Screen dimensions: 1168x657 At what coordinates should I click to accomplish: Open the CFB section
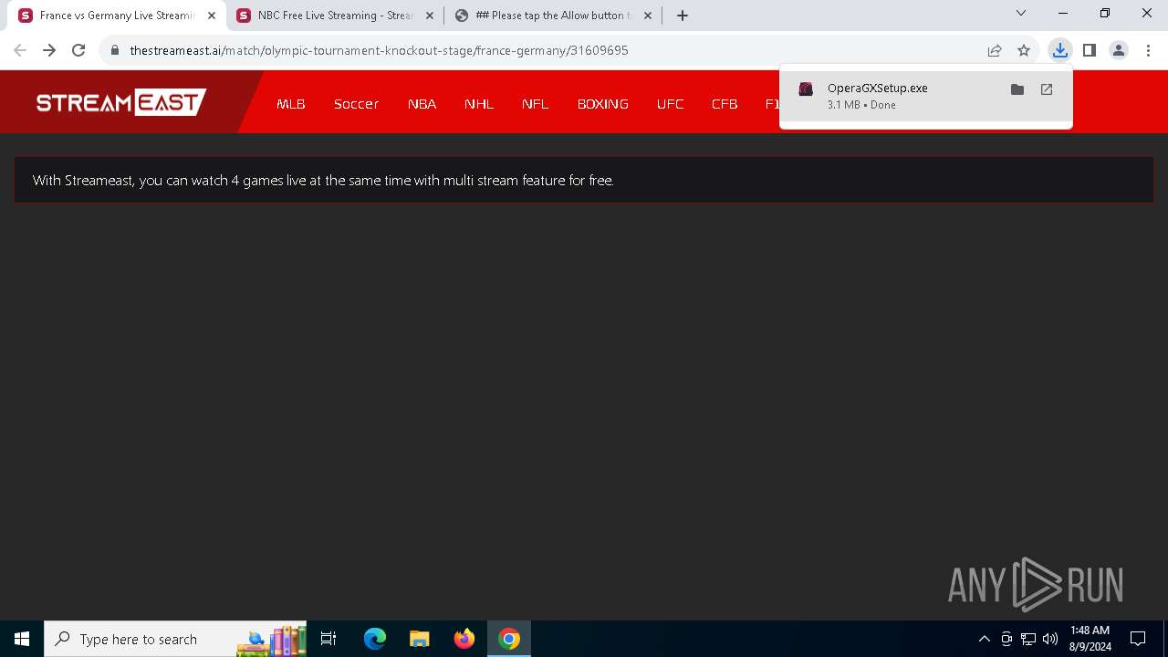tap(725, 104)
